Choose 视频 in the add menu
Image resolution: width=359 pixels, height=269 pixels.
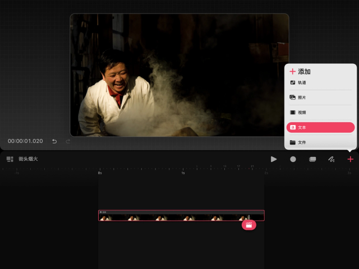[320, 112]
